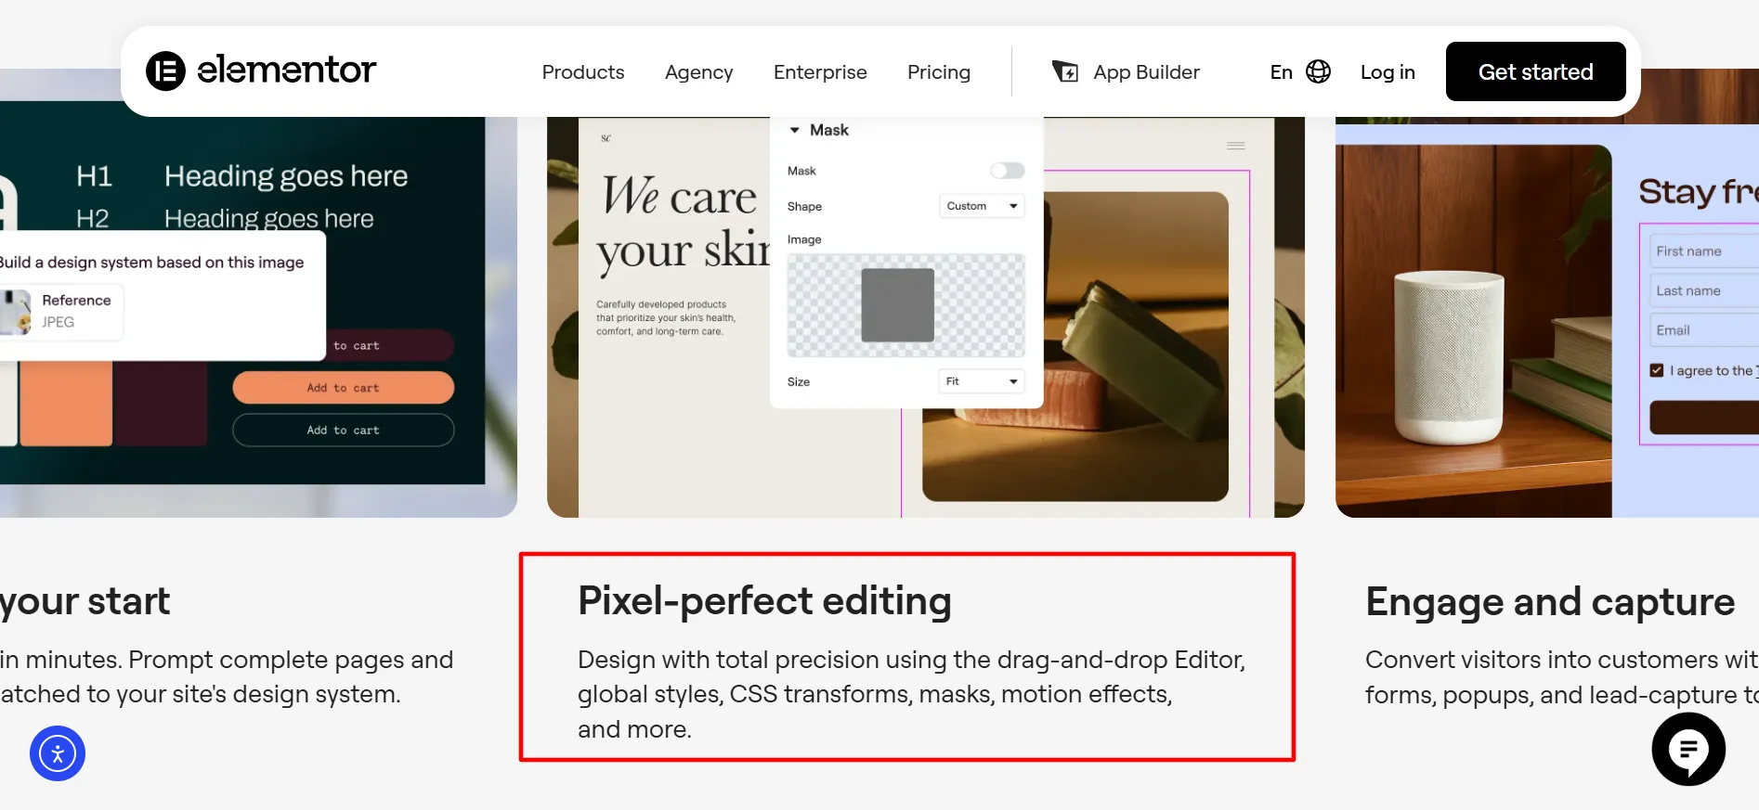Click the dark brown form submit button
The height and width of the screenshot is (810, 1759).
[x=1704, y=418]
